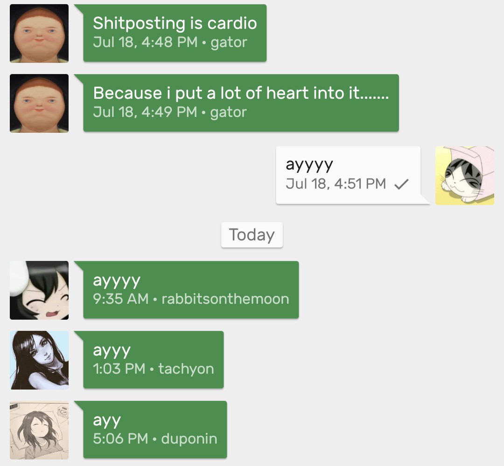The image size is (504, 466).
Task: Click the tachyon username label
Action: coord(186,369)
